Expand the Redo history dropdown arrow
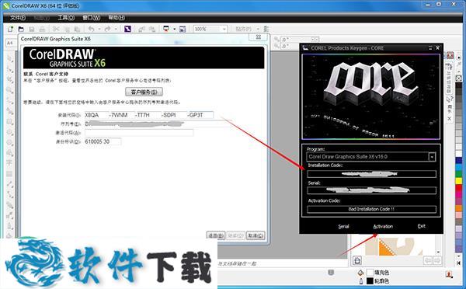The width and height of the screenshot is (466, 289). [116, 29]
